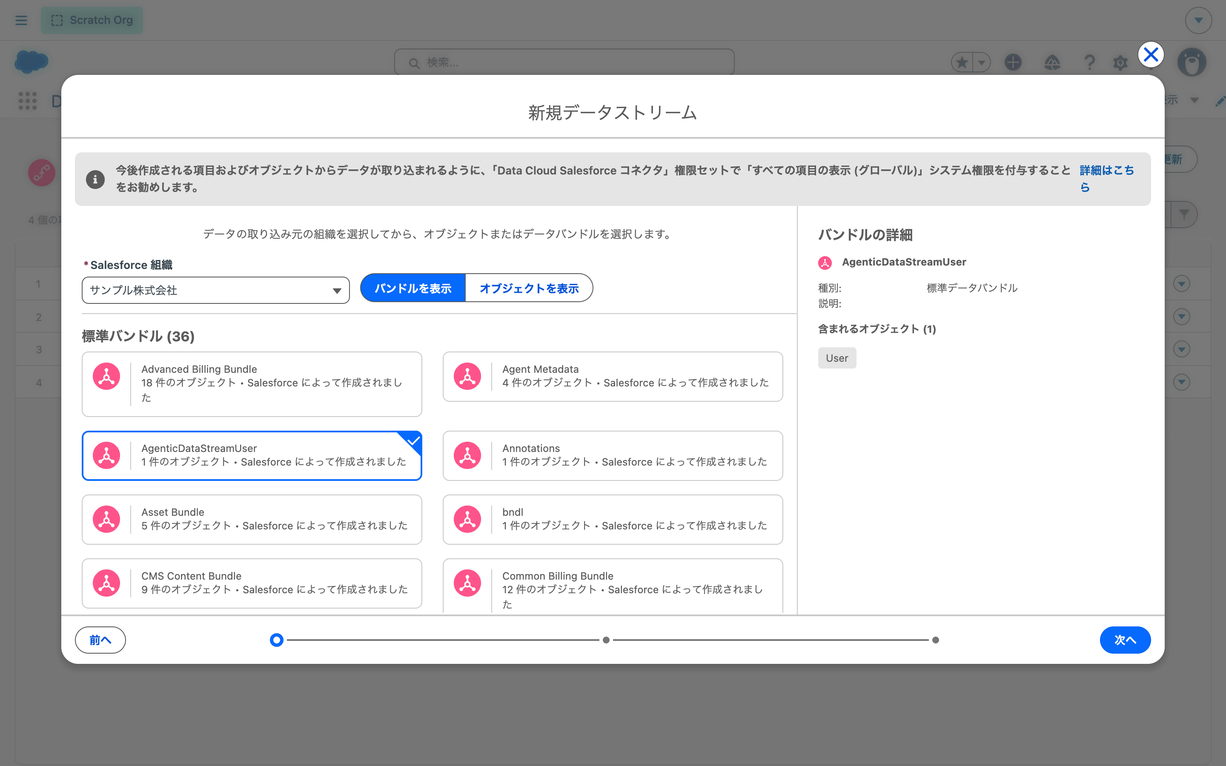This screenshot has height=766, width=1226.
Task: Click the Agent Metadata bundle icon
Action: (x=467, y=376)
